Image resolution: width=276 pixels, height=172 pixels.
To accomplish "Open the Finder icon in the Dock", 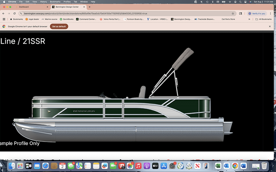I will (x=12, y=166).
